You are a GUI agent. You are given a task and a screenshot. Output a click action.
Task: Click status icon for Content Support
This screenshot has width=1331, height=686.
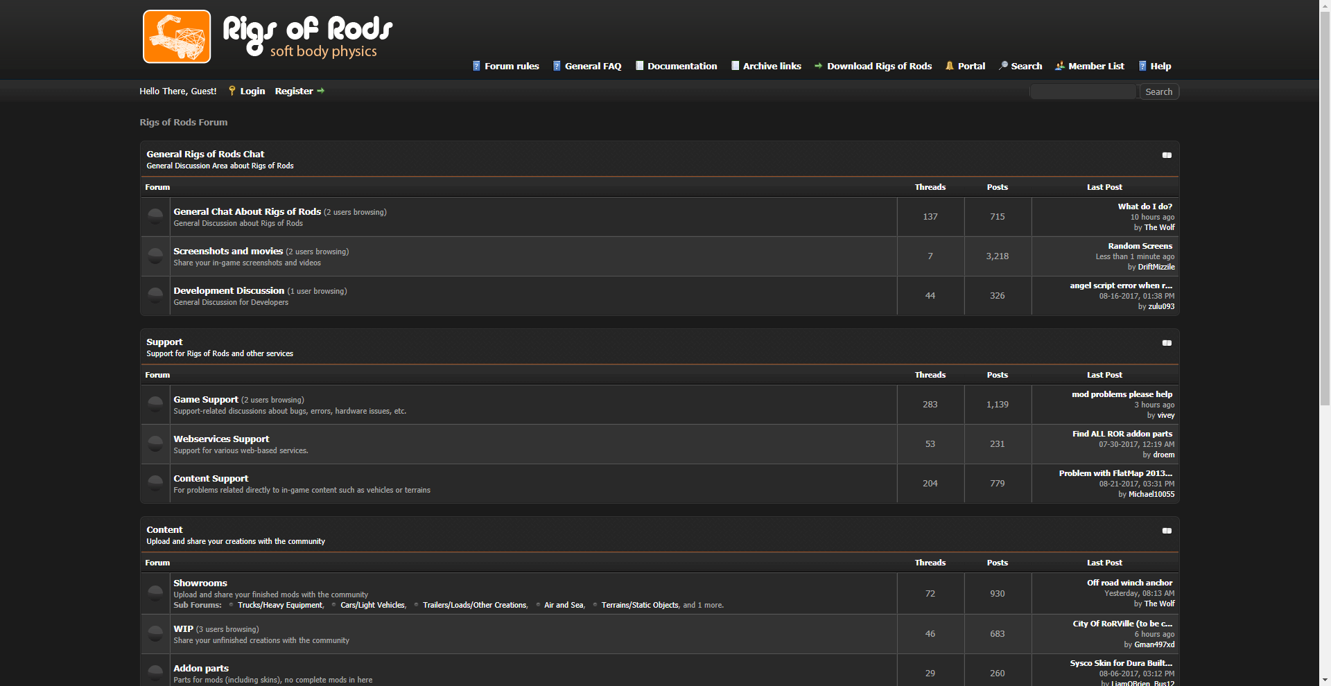tap(155, 483)
